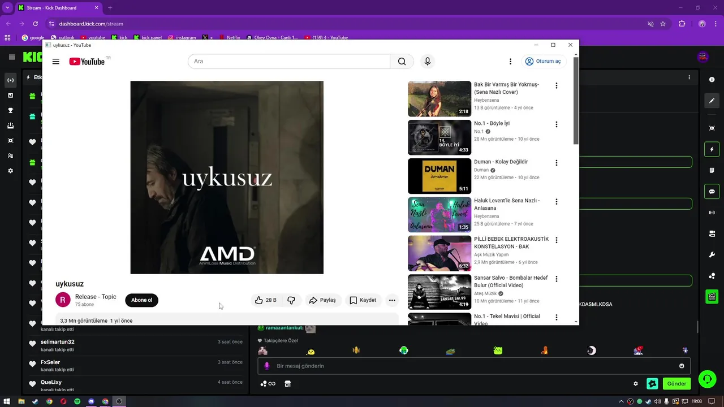Viewport: 724px width, 407px height.
Task: Open the outlook bookmark
Action: point(62,37)
